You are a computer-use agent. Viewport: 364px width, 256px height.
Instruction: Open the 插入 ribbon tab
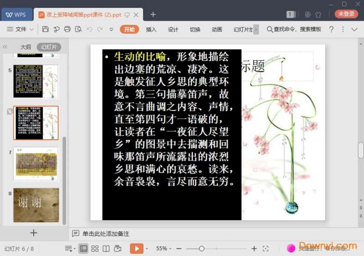(x=151, y=30)
